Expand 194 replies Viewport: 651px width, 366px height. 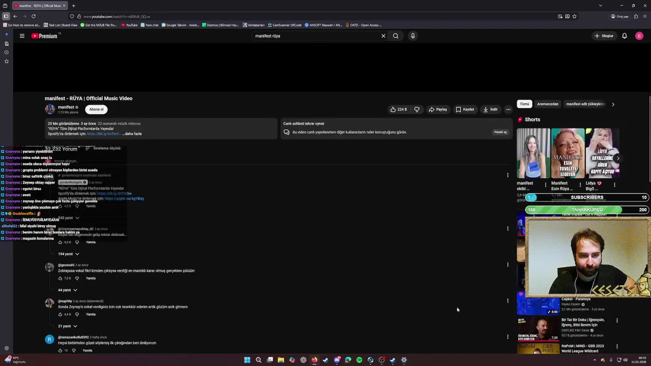point(69,254)
